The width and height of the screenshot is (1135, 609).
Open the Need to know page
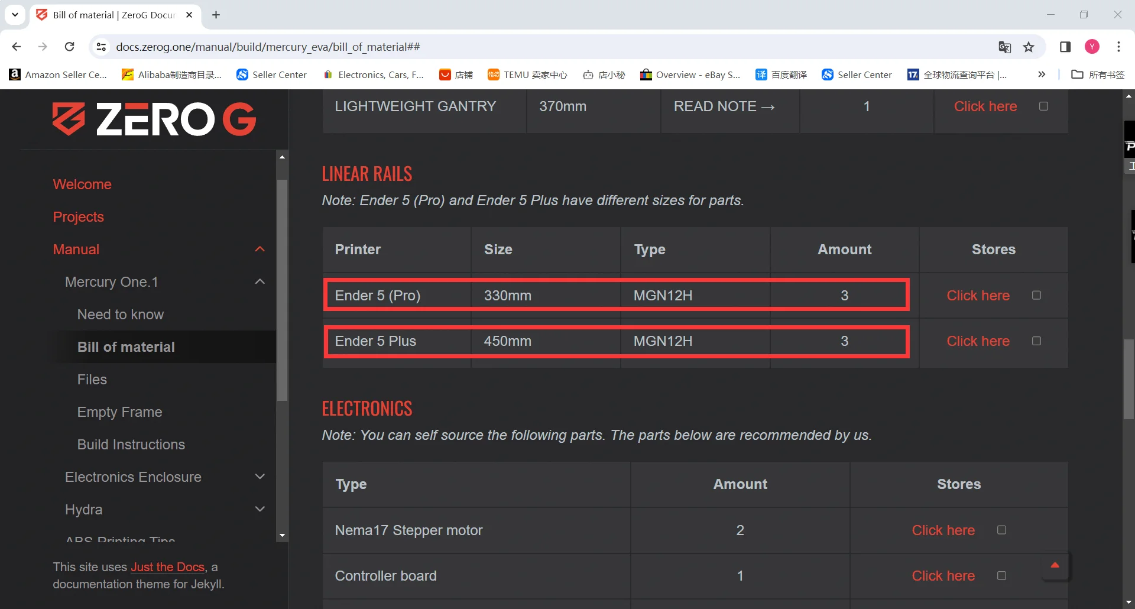121,315
